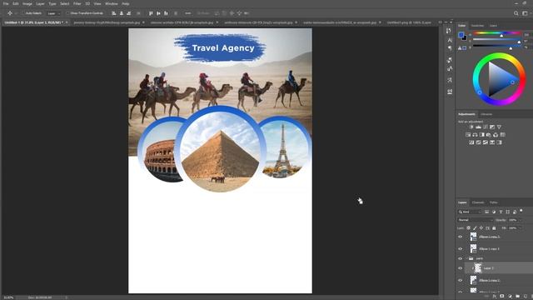Screen dimensions: 533x300
Task: Add a Threshold adjustment
Action: (x=485, y=142)
